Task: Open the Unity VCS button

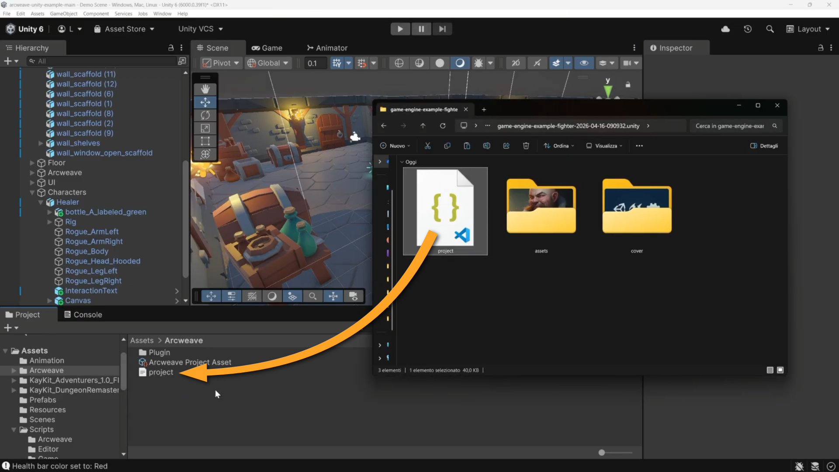Action: [x=201, y=29]
